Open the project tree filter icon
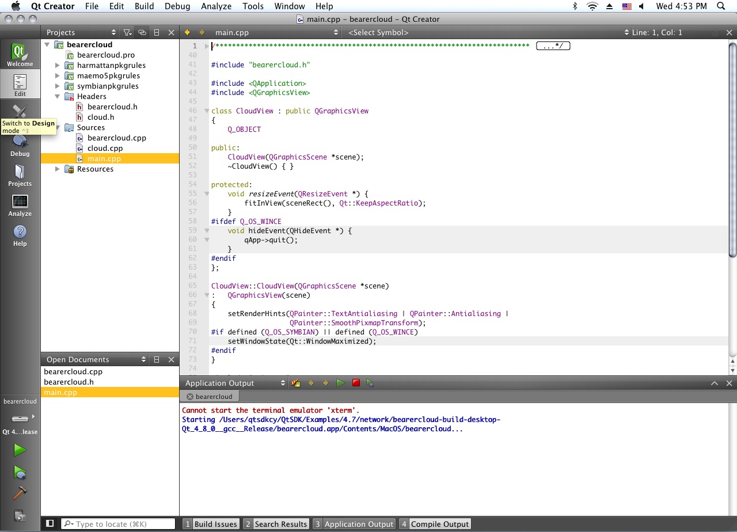The height and width of the screenshot is (532, 737). click(x=127, y=33)
